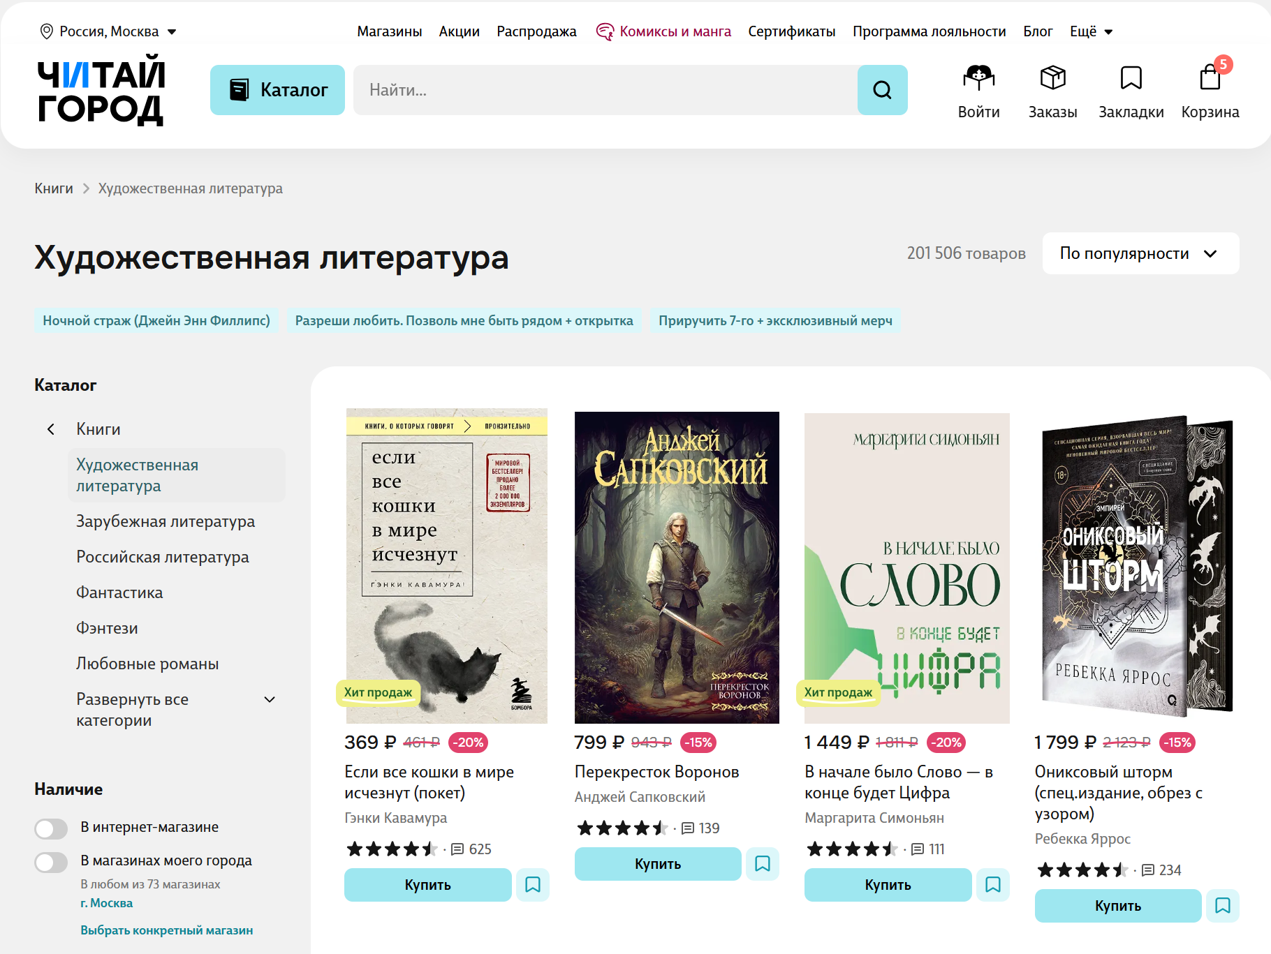Click the Комиксы и манга icon
This screenshot has height=954, width=1271.
(605, 31)
